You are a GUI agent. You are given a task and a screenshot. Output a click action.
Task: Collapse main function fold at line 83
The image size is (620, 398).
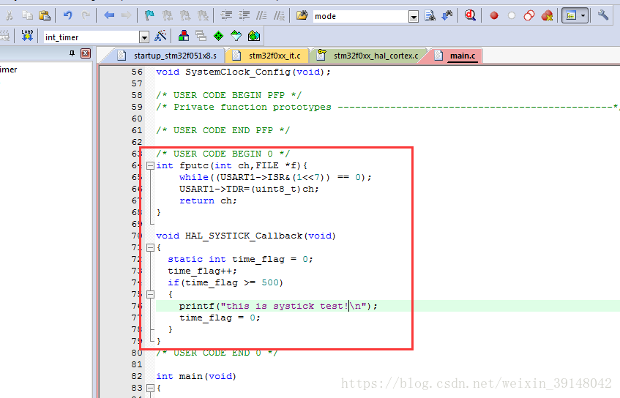(x=150, y=388)
